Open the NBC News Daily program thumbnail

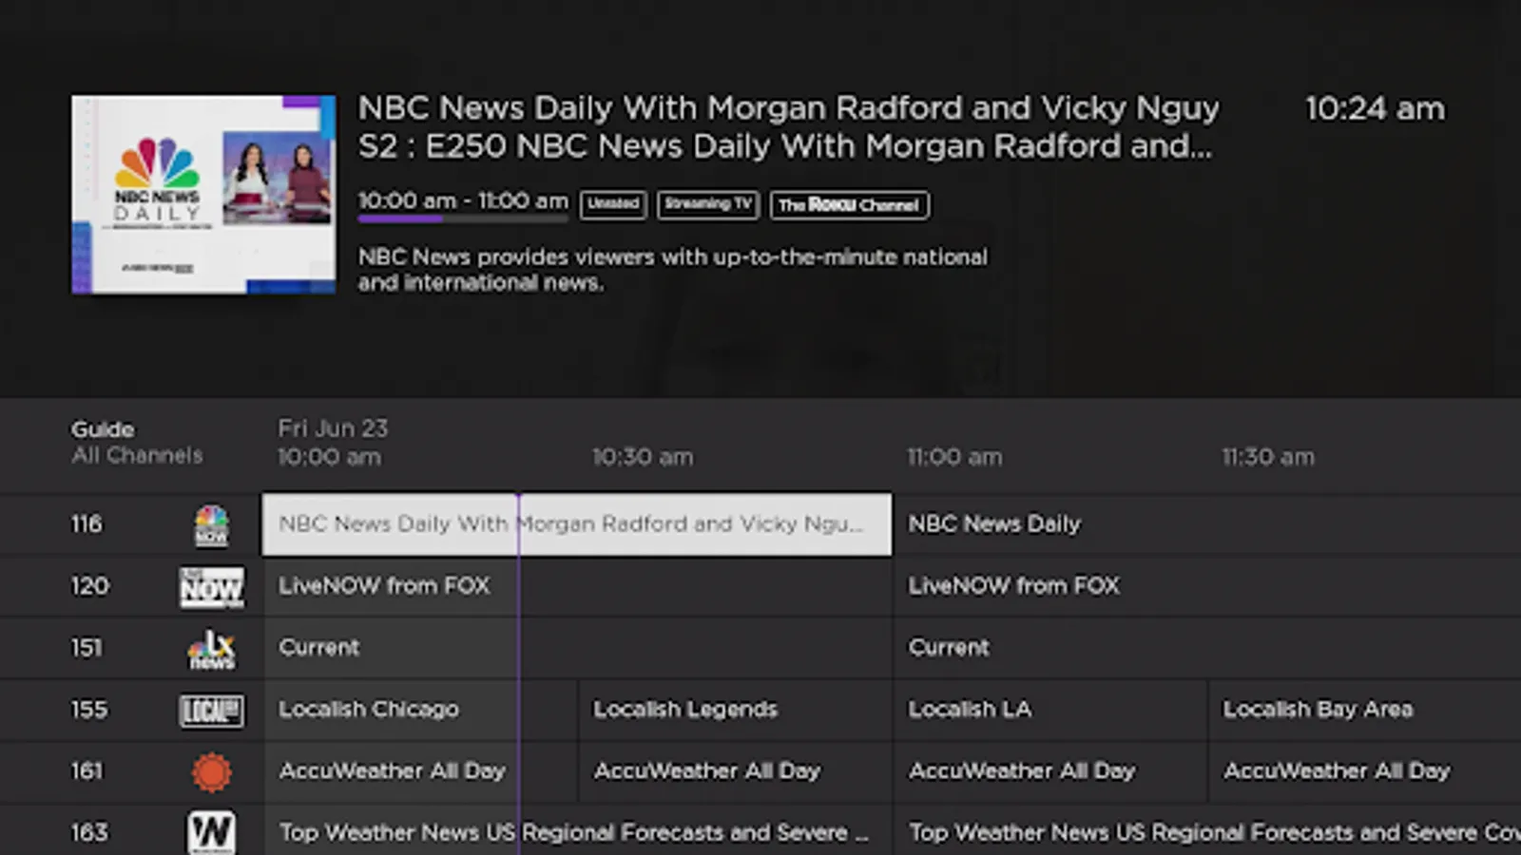point(203,194)
